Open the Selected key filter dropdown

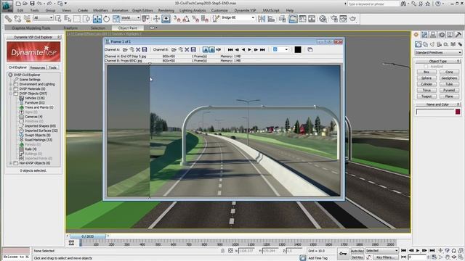[x=381, y=251]
